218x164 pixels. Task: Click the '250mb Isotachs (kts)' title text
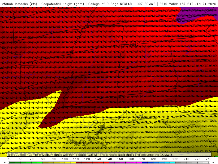[x=20, y=4]
